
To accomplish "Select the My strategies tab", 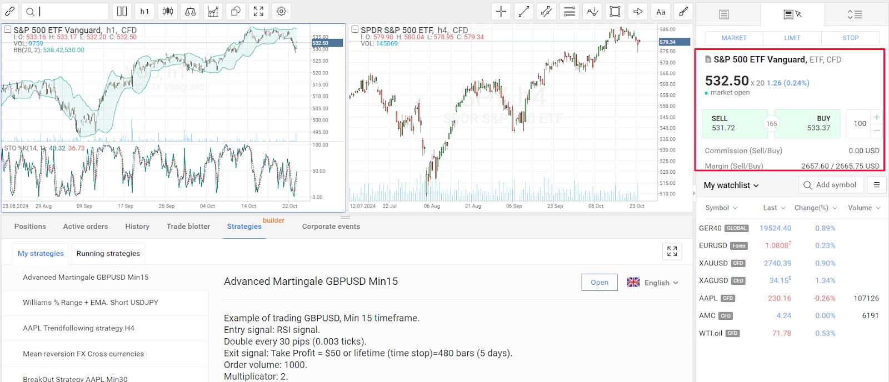I will (x=41, y=254).
